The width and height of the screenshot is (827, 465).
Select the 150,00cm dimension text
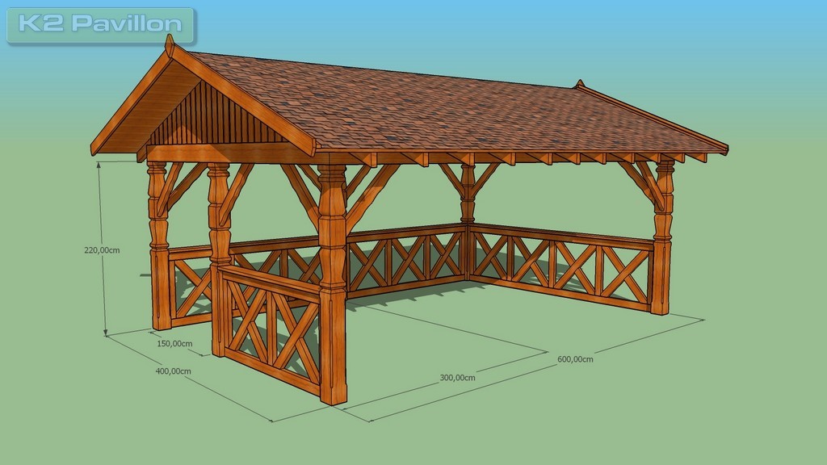(174, 343)
